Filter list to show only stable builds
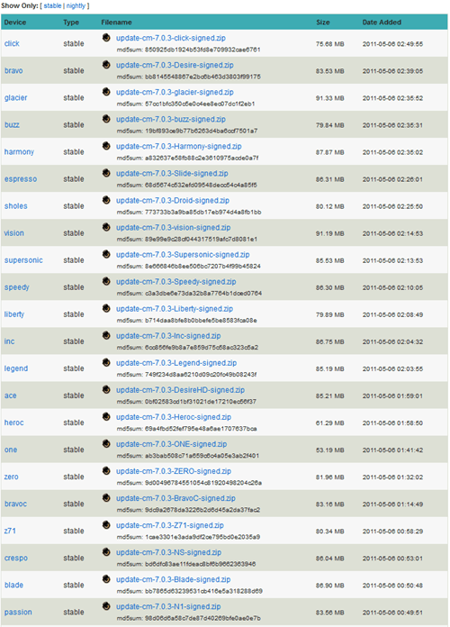Viewport: 450px width, 627px height. [x=52, y=5]
